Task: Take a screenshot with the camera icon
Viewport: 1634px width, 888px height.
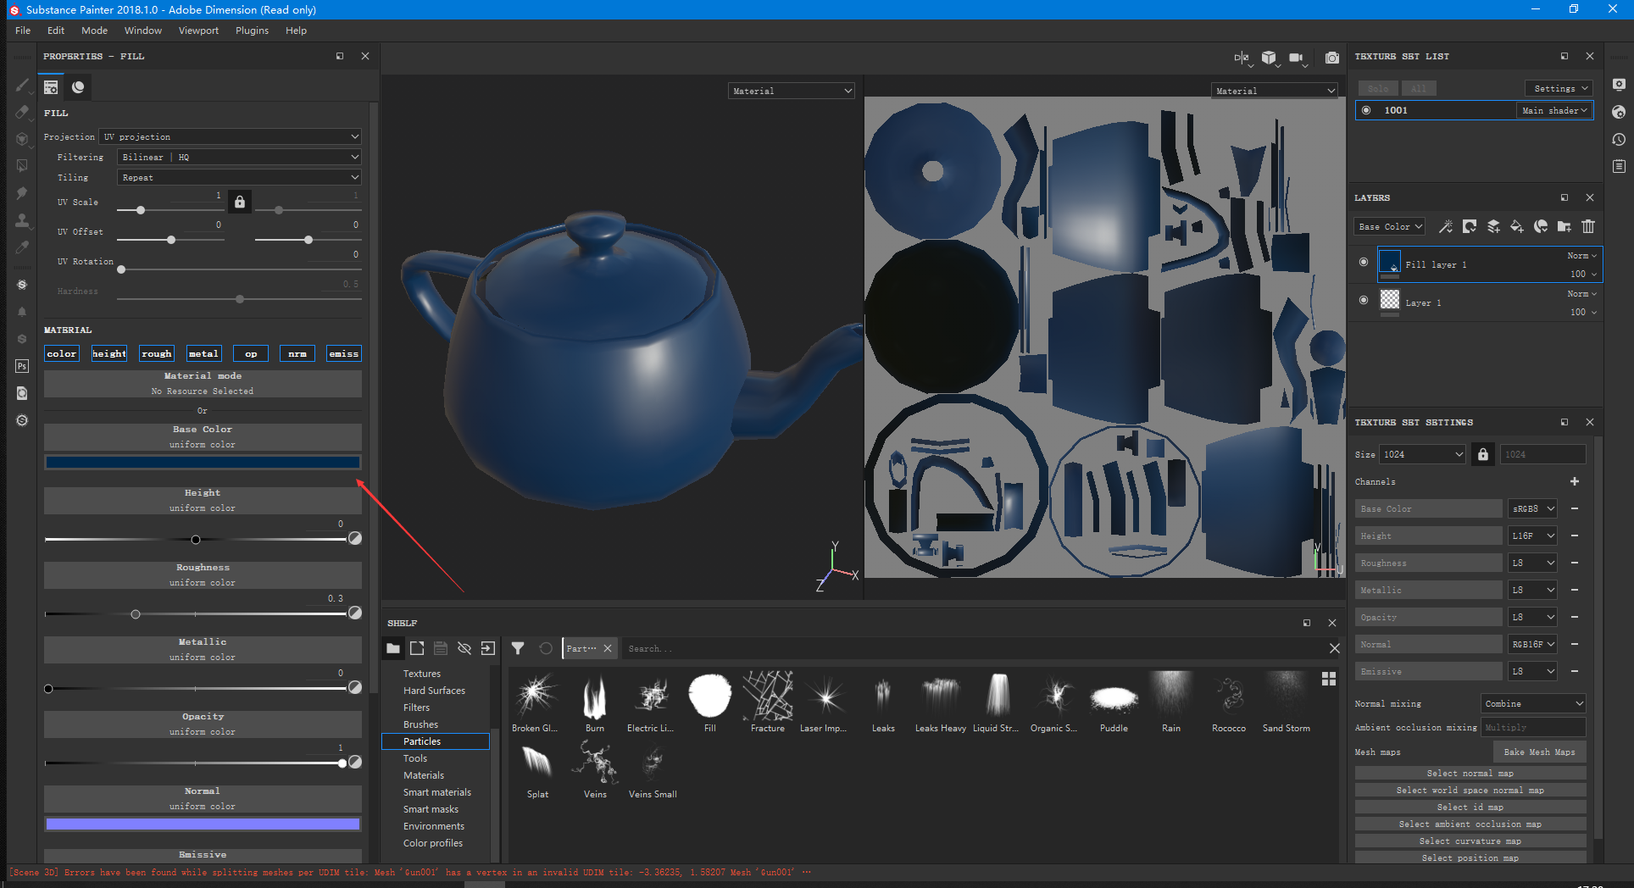Action: (1332, 58)
